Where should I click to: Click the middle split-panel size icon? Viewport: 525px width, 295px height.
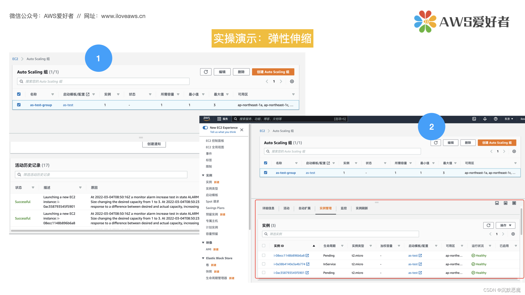(x=506, y=203)
